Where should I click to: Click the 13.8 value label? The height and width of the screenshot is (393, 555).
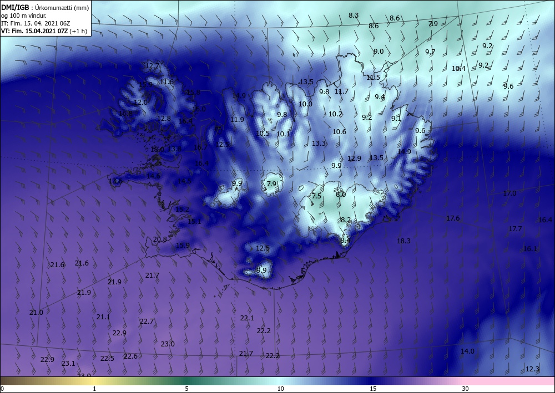[x=174, y=149]
